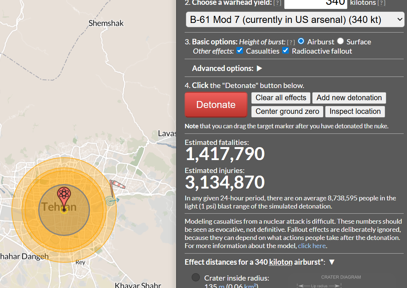Click the 'km²' unit link under Crater radius
The image size is (407, 288).
pyautogui.click(x=250, y=286)
